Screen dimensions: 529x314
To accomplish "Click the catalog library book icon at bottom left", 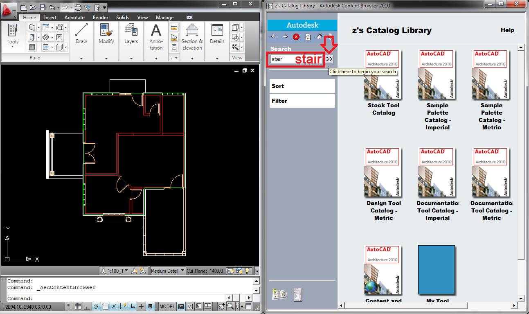I will (279, 294).
